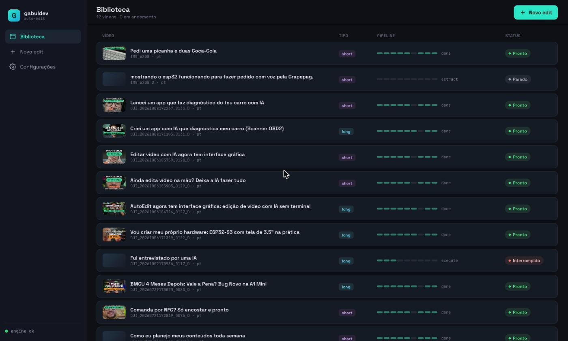Click the Parado status badge
Viewport: 568px width, 341px height.
click(518, 79)
